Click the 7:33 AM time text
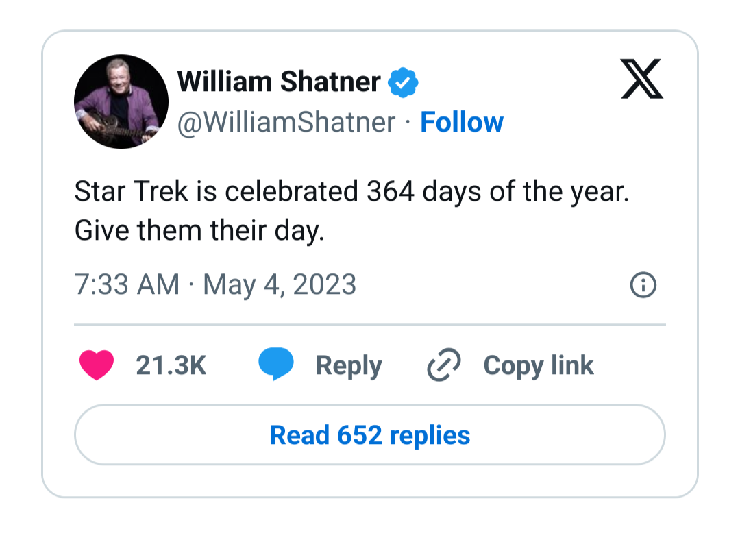 pos(127,284)
